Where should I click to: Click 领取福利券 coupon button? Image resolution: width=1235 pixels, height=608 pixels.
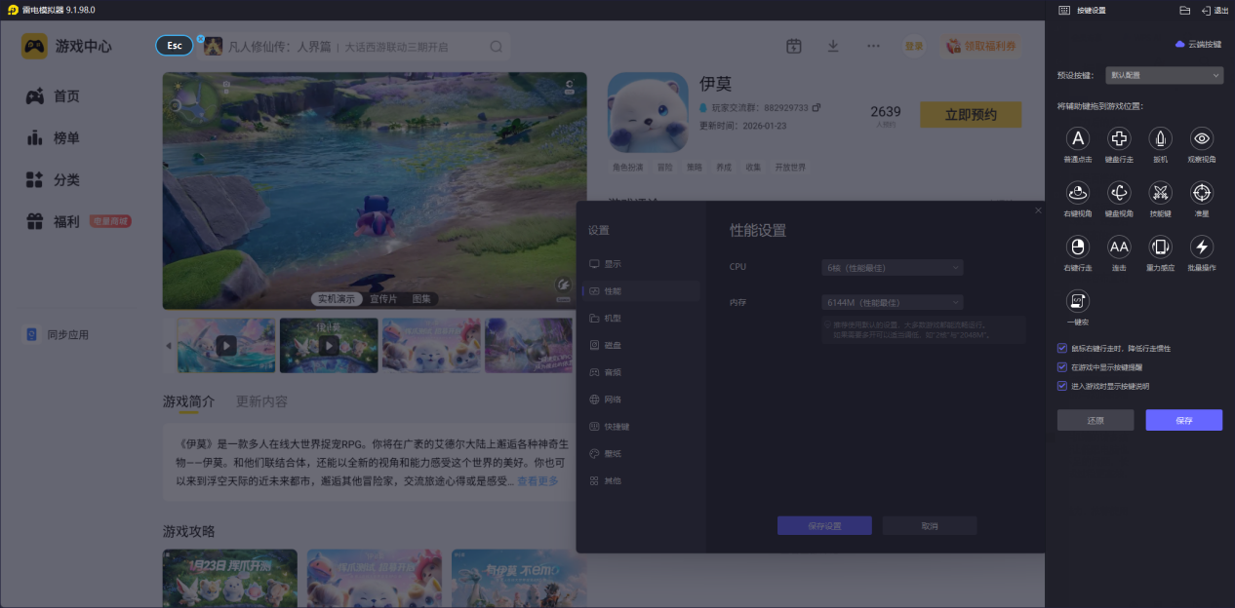pos(982,46)
